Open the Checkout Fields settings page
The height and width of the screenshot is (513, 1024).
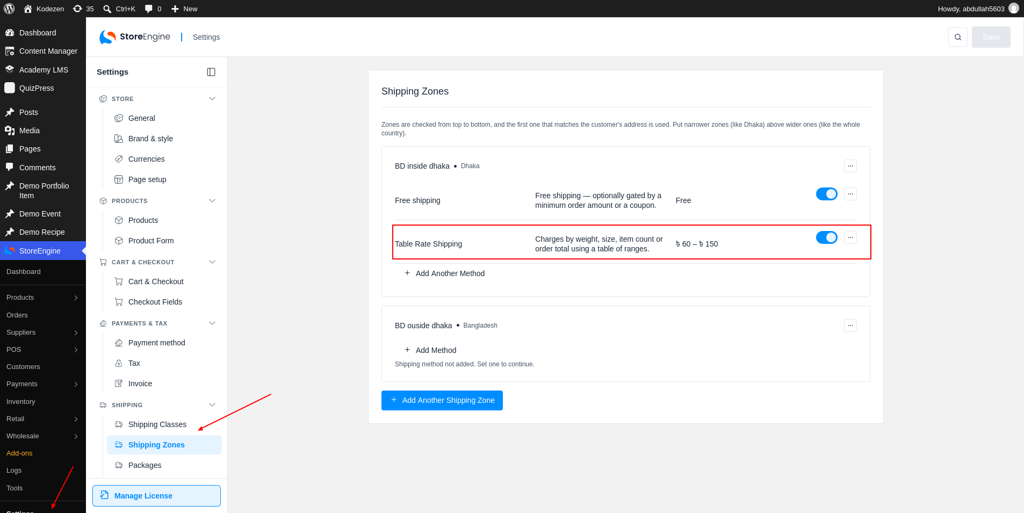click(164, 302)
